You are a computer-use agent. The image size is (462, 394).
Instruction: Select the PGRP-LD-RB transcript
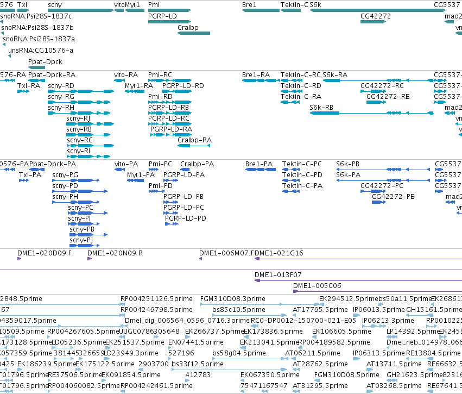(x=170, y=113)
